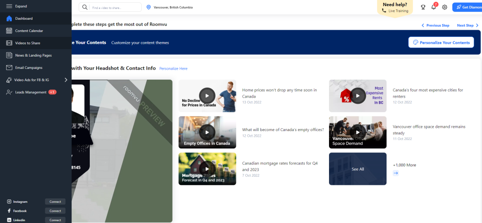Click the Personalize Here link
This screenshot has width=482, height=223.
[x=173, y=68]
